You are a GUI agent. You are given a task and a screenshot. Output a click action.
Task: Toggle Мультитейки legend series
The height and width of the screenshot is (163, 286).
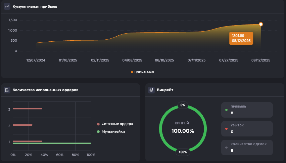[113, 131]
